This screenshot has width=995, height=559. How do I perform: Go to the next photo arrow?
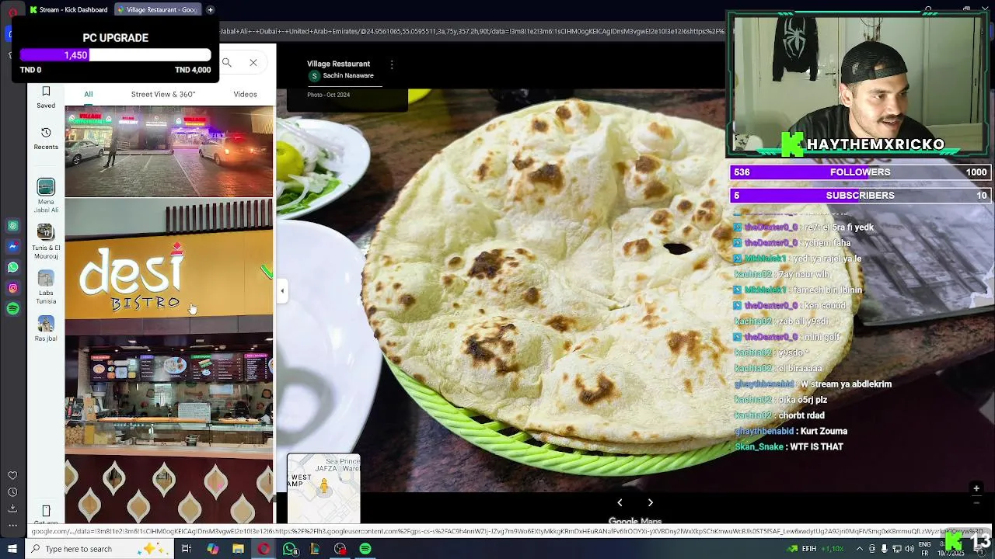click(651, 502)
